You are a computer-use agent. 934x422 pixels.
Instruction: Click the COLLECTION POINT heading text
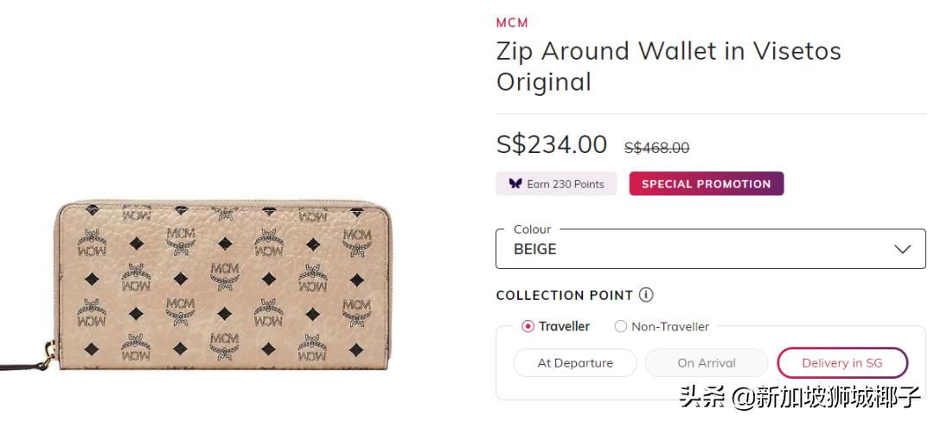coord(565,296)
